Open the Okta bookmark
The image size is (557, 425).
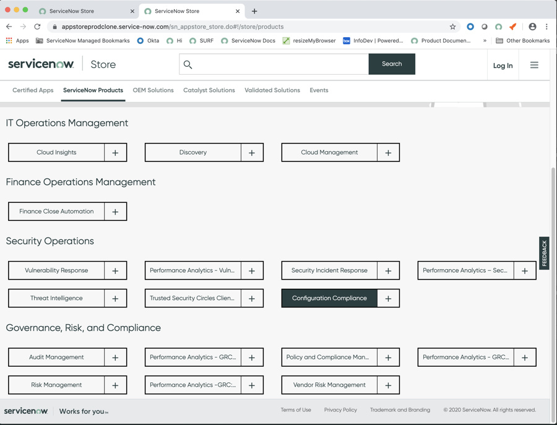[x=148, y=40]
